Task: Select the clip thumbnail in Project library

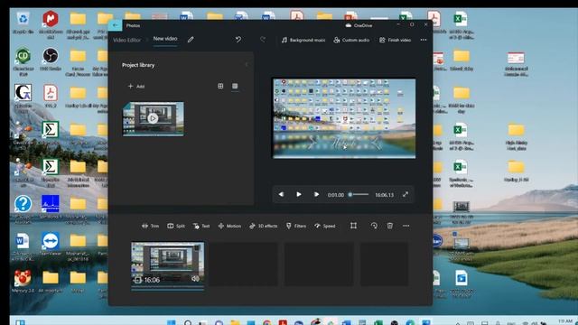Action: 154,118
